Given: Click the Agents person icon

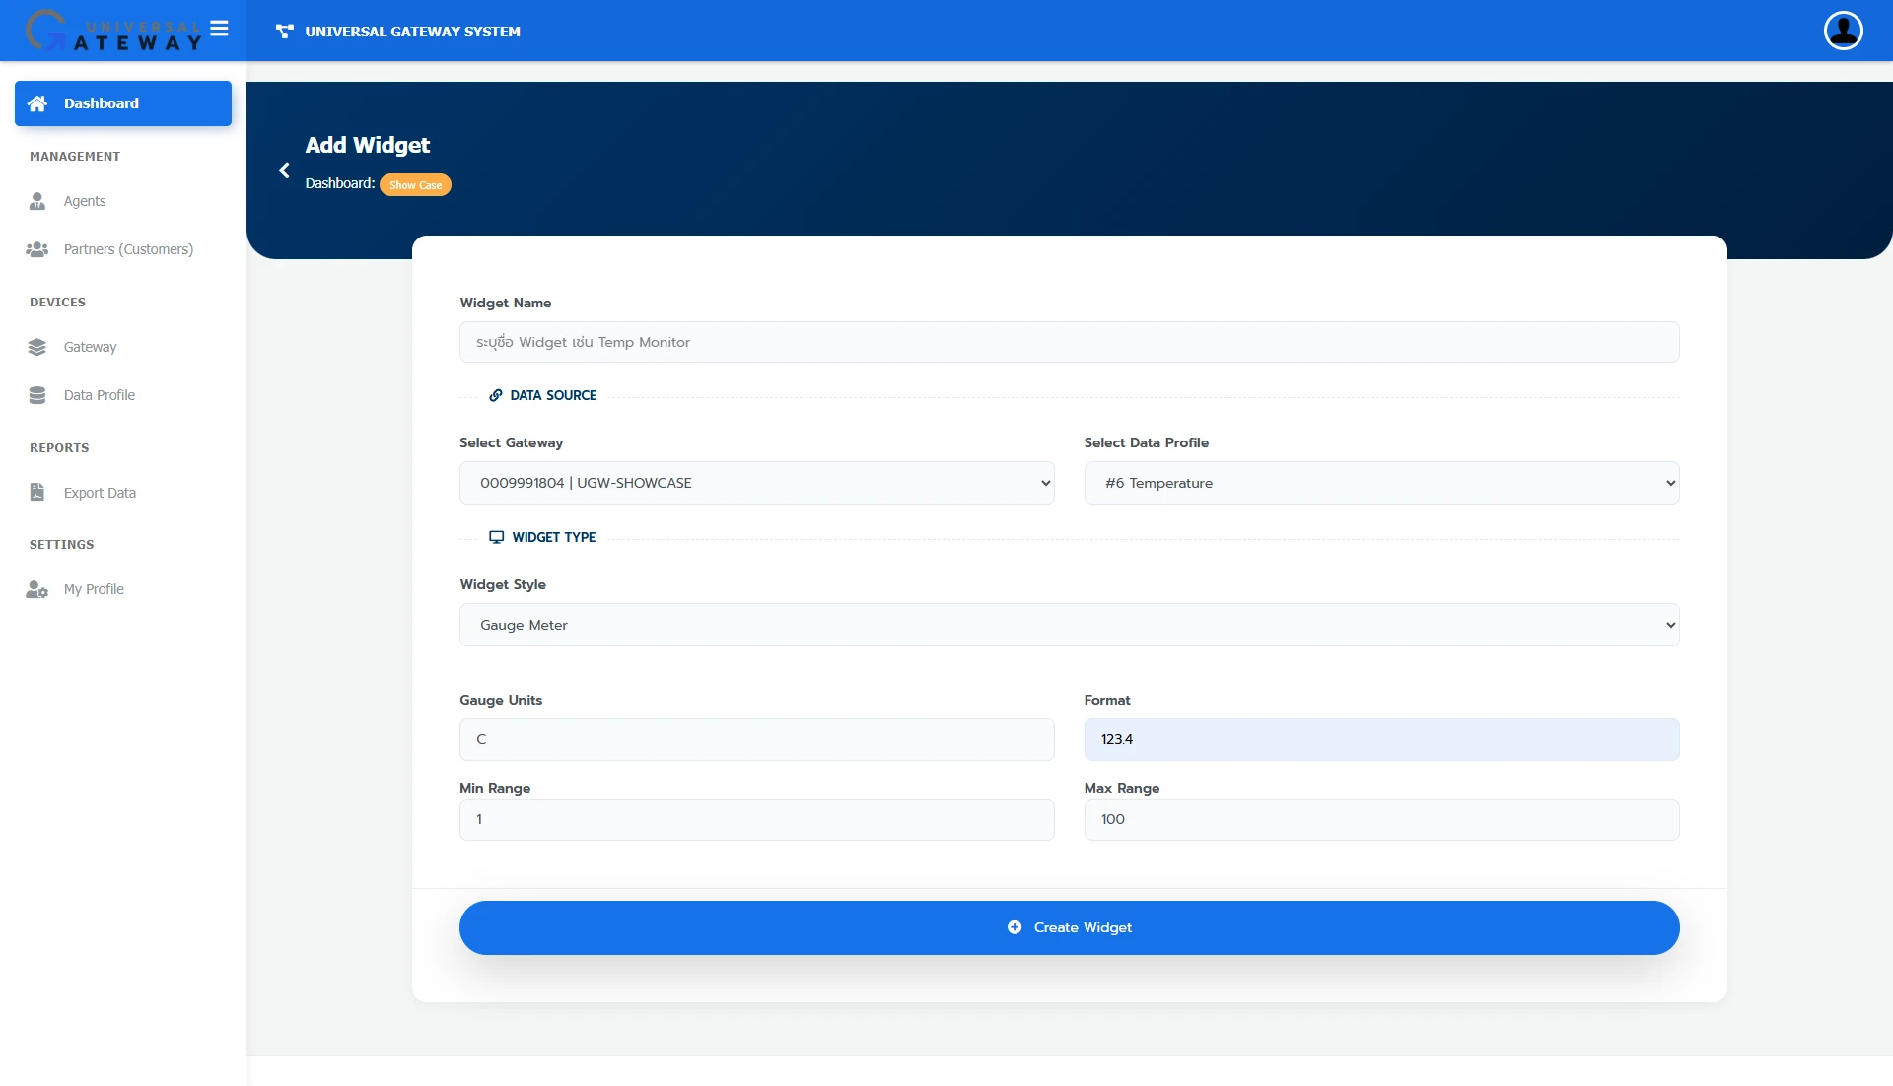Looking at the screenshot, I should (x=37, y=201).
